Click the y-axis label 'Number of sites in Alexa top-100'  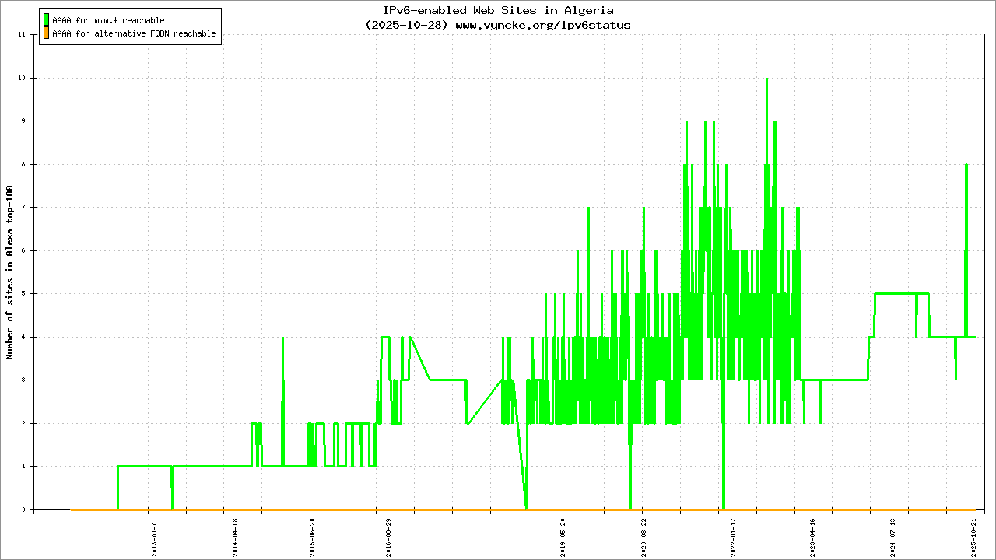(10, 272)
